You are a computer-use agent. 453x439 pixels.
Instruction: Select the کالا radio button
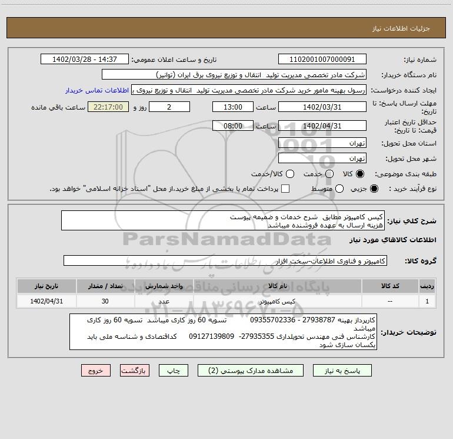tap(360, 174)
